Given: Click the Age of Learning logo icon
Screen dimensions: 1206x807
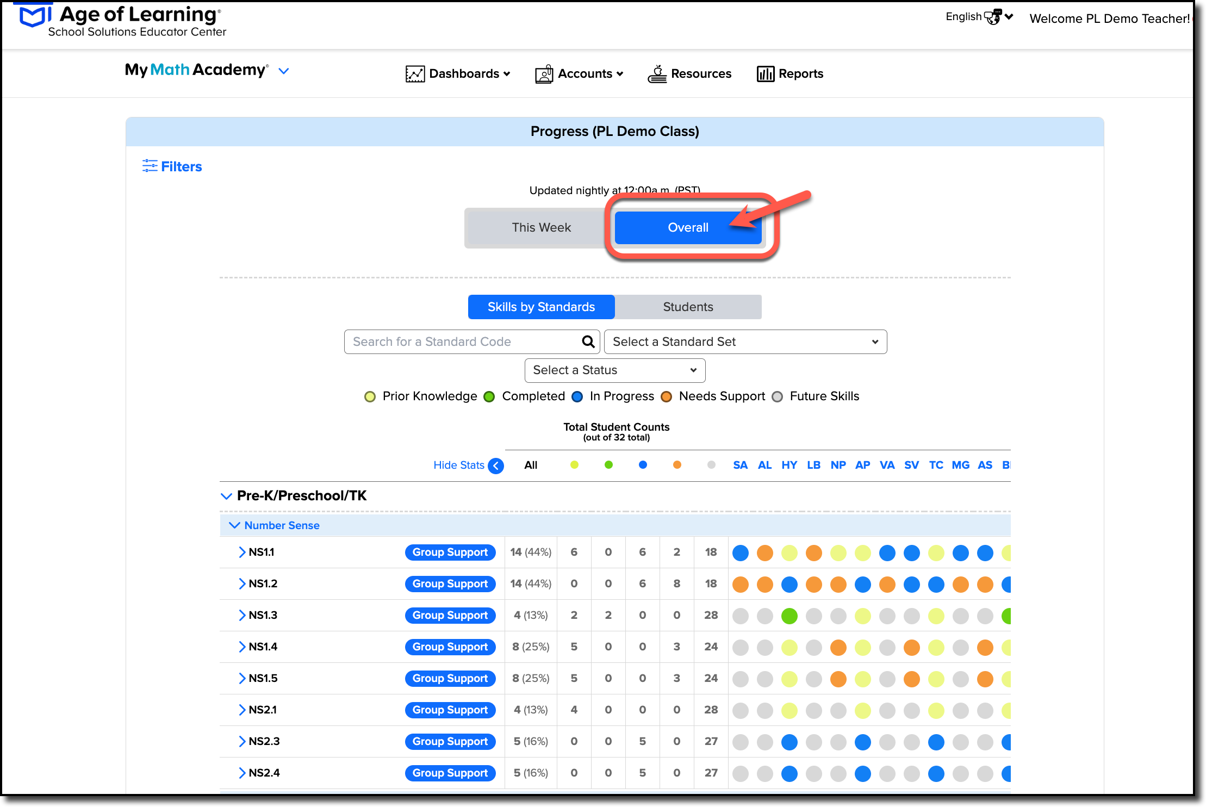Looking at the screenshot, I should [35, 16].
